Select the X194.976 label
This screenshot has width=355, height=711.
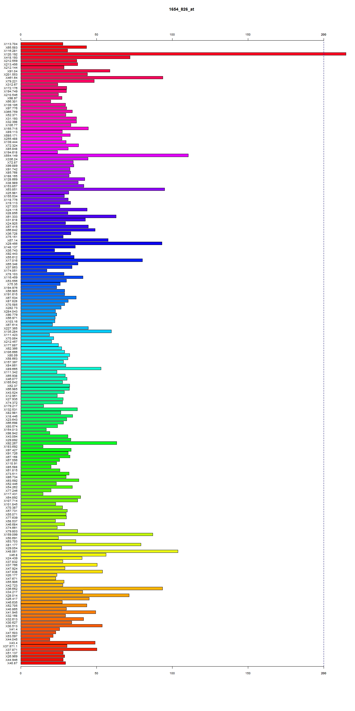coord(11,287)
